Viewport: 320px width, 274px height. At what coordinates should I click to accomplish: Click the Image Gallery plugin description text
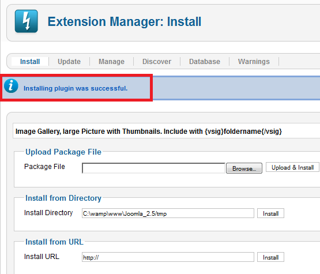pos(149,132)
